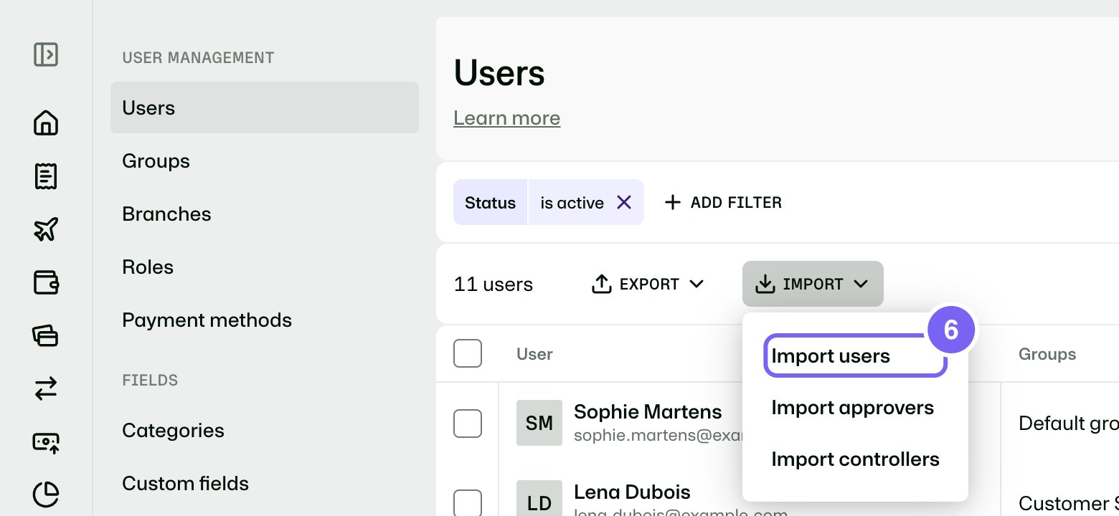Click the '11 users' count text

point(494,285)
